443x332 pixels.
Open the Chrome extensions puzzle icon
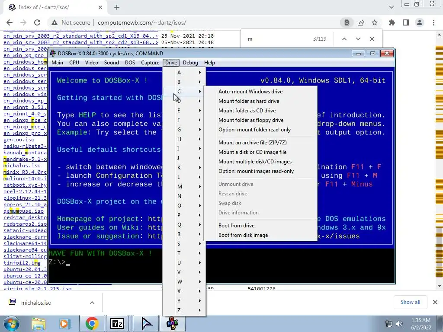[x=392, y=22]
